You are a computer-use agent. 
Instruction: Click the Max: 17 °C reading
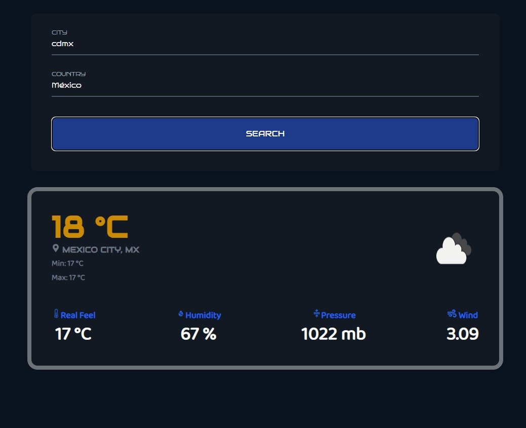(x=68, y=277)
